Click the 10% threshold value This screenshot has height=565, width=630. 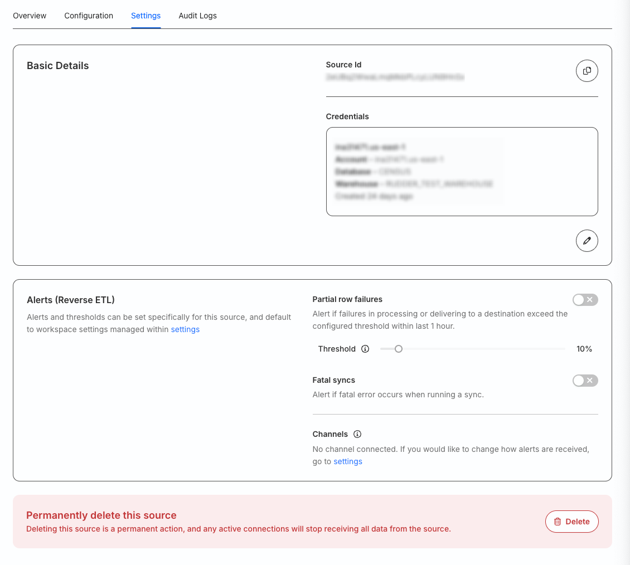click(x=584, y=349)
